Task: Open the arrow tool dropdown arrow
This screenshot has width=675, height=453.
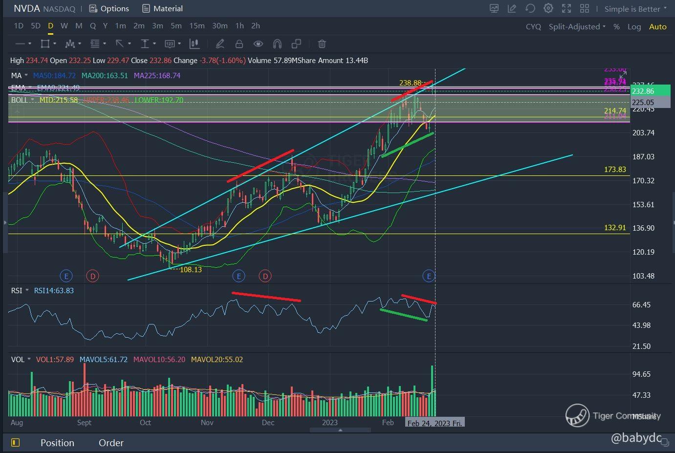Action: click(130, 44)
